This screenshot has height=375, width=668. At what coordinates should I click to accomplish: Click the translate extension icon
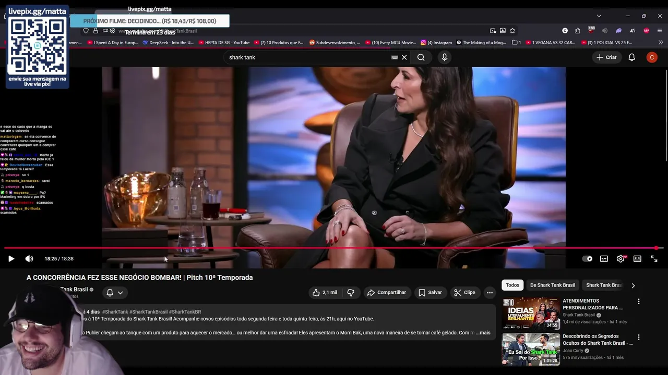632,31
